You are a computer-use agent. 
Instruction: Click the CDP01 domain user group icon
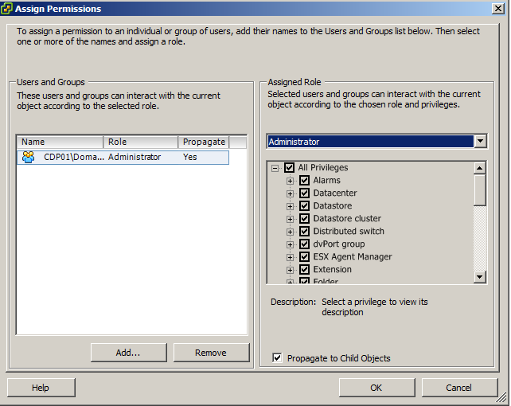[29, 158]
